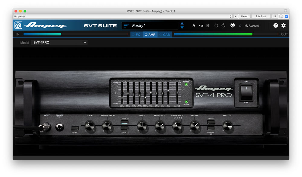Click the undo arrow in the header
302x177 pixels.
[x=216, y=26]
